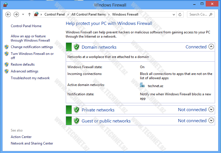Screen dimensions: 221x153
Task: Expand the arrow after All Control Panel Items
Action: pyautogui.click(x=109, y=14)
